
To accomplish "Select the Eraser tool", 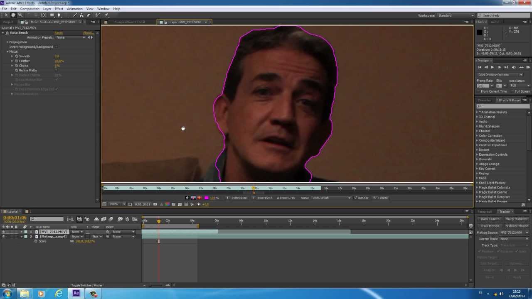I will point(88,15).
